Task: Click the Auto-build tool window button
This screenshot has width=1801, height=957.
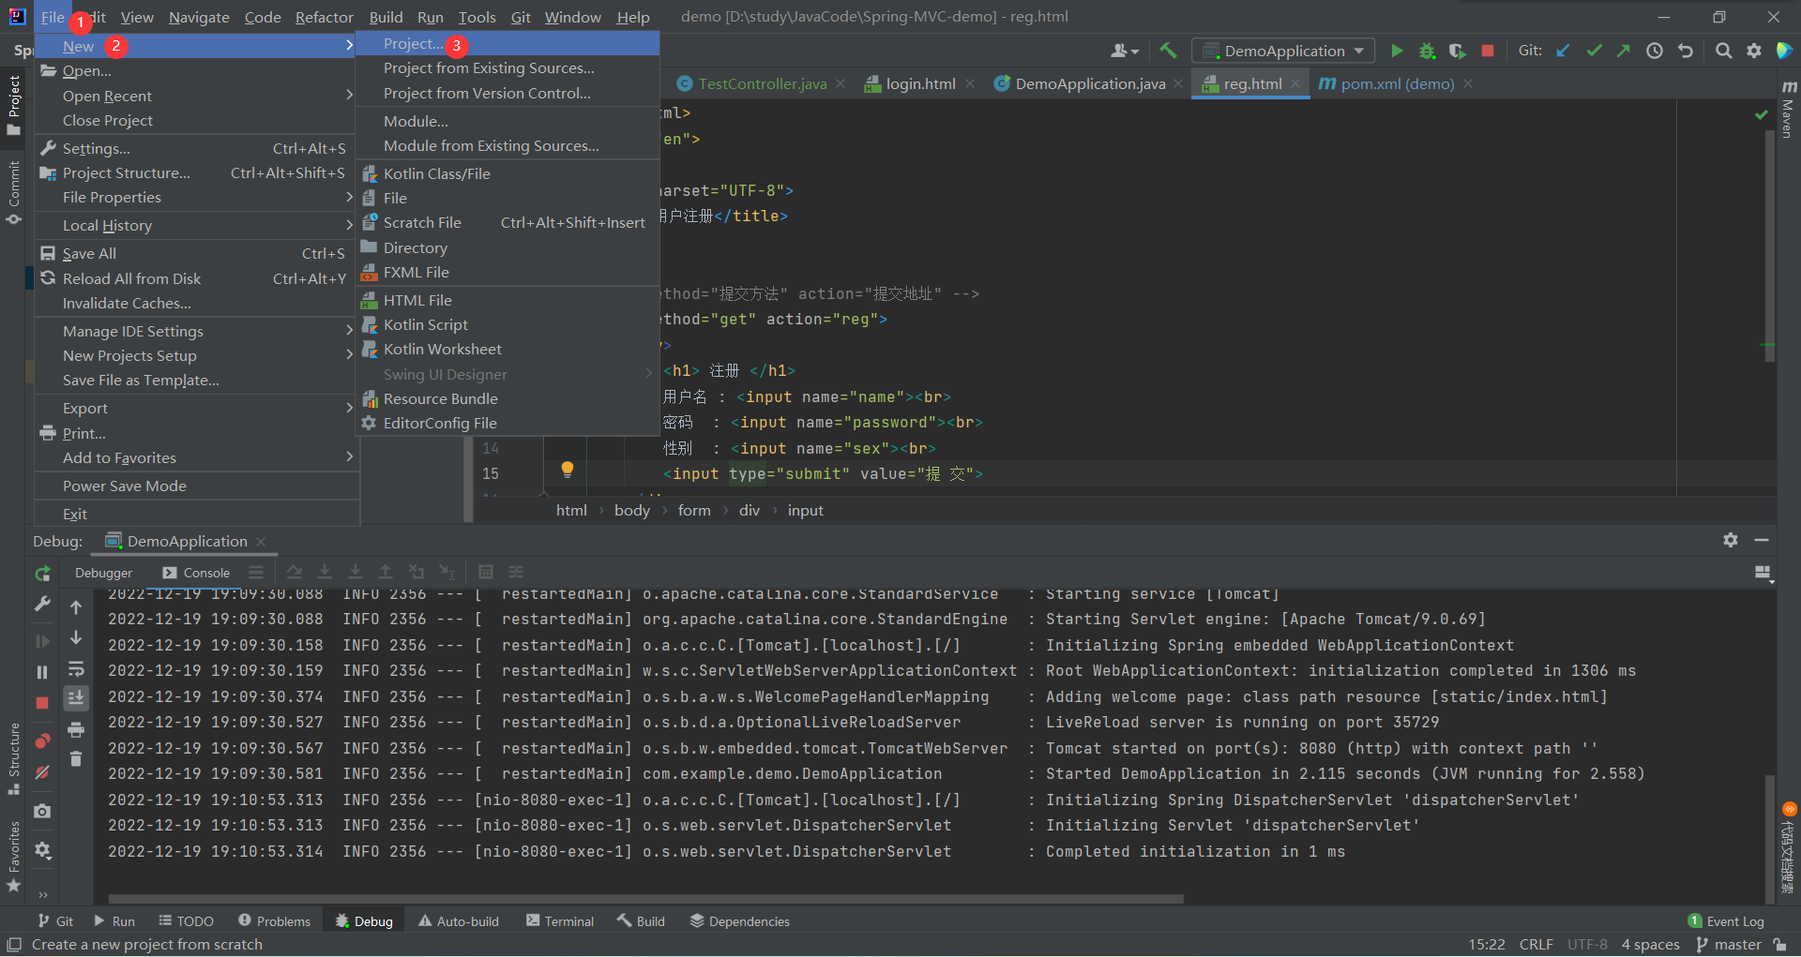Action: [x=459, y=921]
